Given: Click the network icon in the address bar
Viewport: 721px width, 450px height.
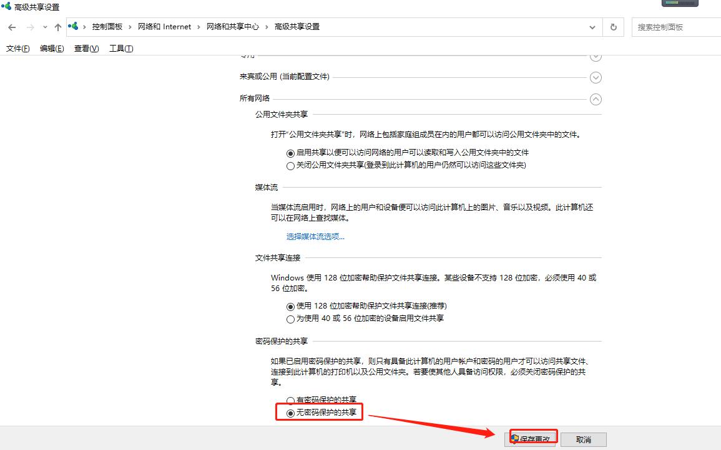Looking at the screenshot, I should click(x=73, y=26).
